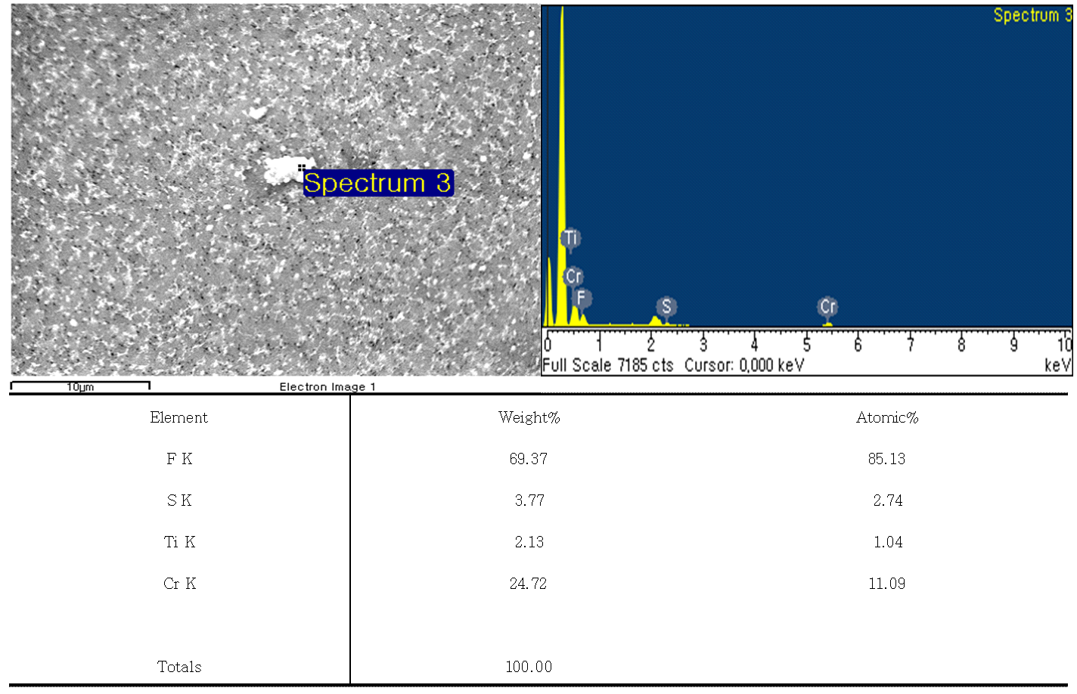Click the atomic value 85.13
The width and height of the screenshot is (1077, 694).
pyautogui.click(x=886, y=459)
